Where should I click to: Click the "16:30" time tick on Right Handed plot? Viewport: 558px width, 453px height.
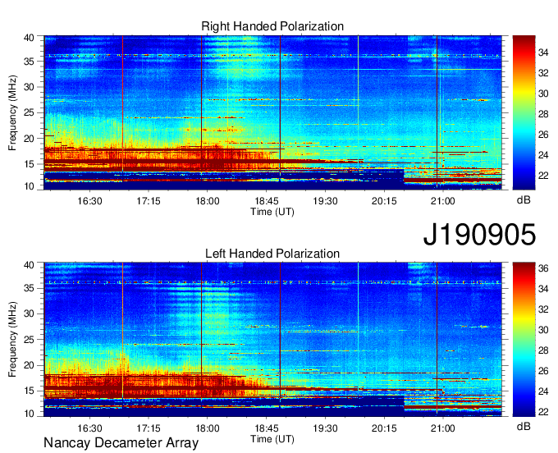(89, 201)
